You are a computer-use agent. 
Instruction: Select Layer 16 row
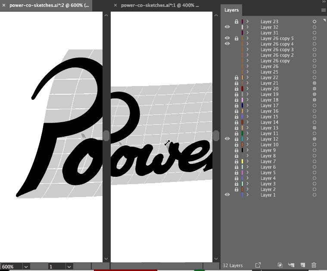[273, 111]
